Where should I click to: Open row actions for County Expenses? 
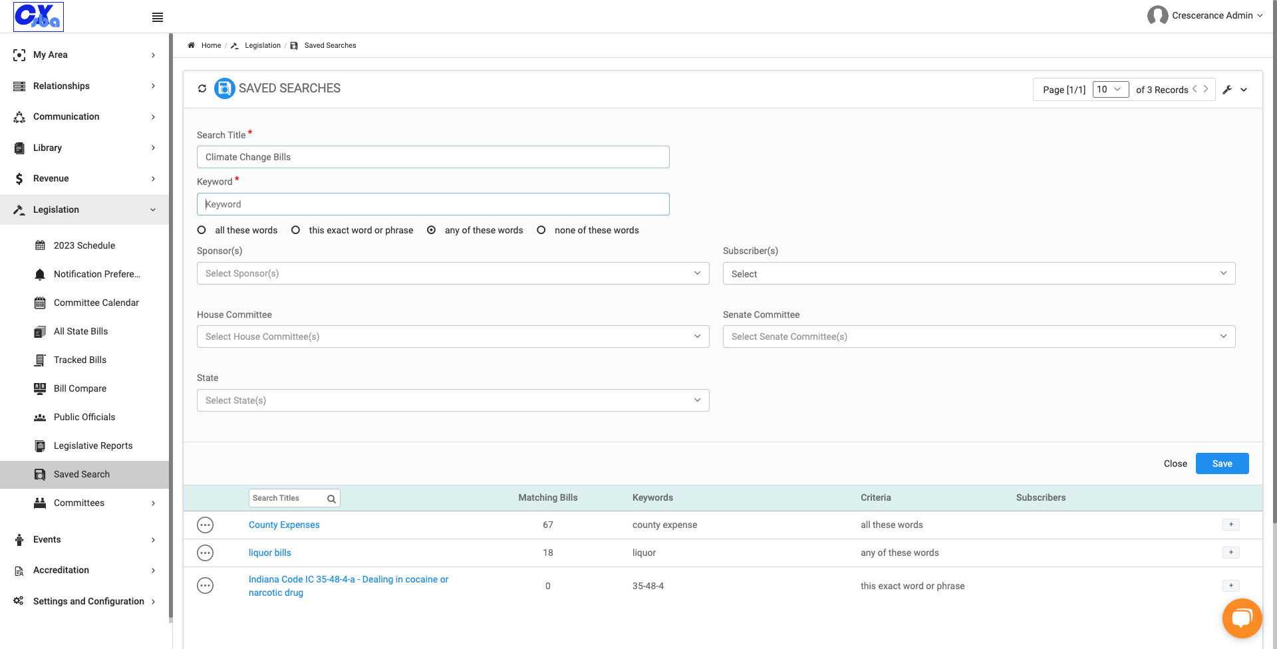click(206, 525)
